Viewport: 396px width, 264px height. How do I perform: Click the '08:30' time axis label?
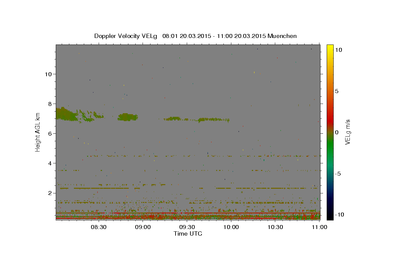coord(99,227)
